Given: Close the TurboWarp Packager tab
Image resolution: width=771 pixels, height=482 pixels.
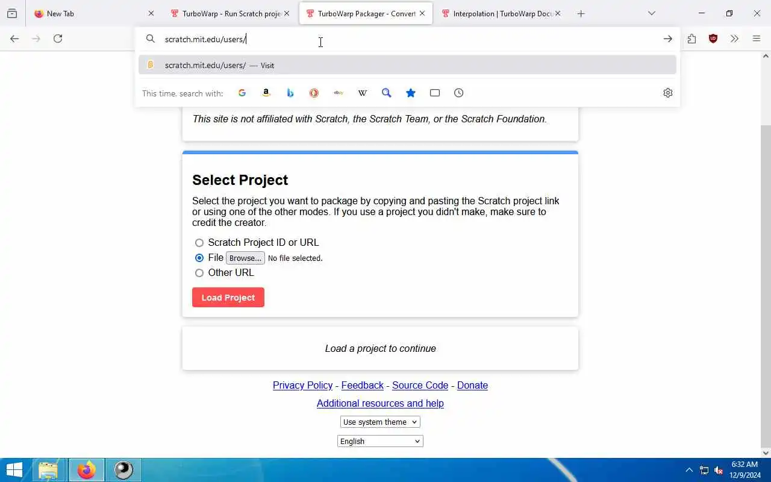Looking at the screenshot, I should (422, 13).
